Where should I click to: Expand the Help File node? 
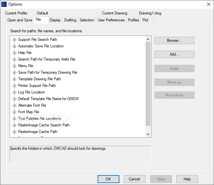point(14,53)
